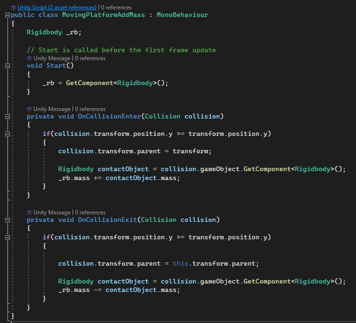
Task: Collapse the OnCollisionExit method
Action: (x=7, y=220)
